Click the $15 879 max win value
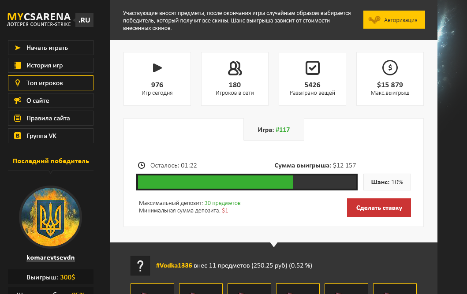The height and width of the screenshot is (294, 467). pyautogui.click(x=390, y=85)
